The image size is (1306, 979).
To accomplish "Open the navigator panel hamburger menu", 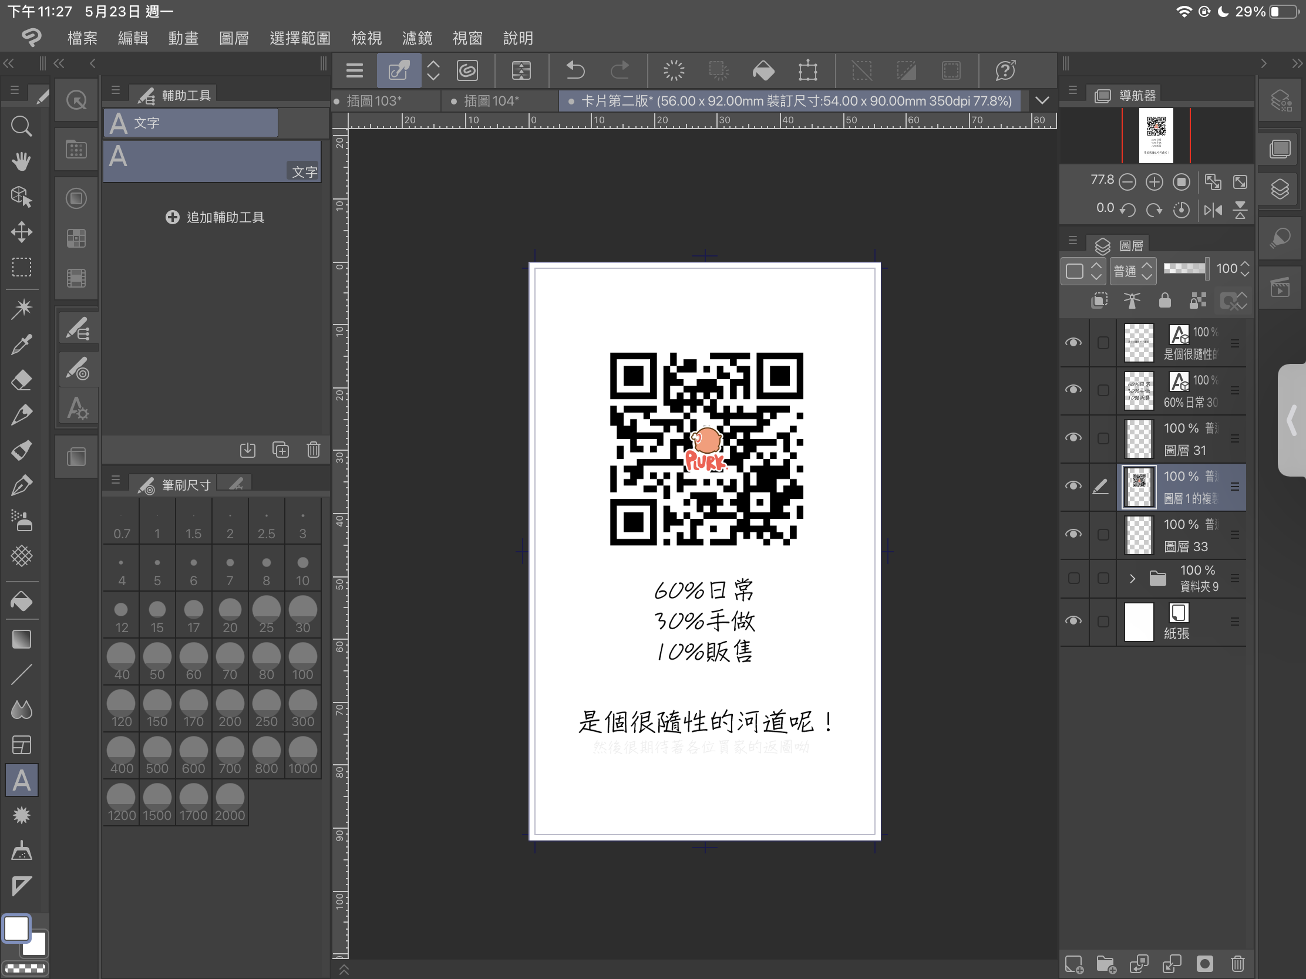I will coord(1073,90).
